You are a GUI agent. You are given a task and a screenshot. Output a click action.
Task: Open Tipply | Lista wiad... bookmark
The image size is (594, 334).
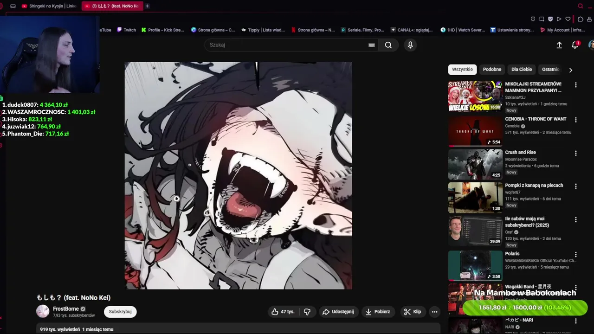coord(263,30)
